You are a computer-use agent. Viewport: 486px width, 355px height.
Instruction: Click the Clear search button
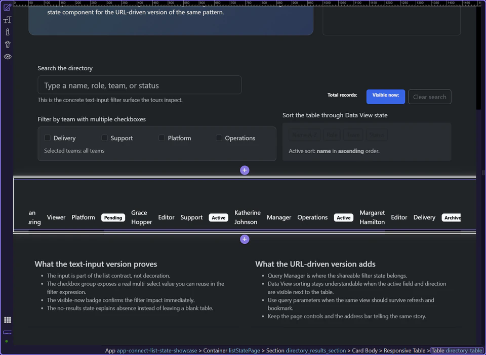click(x=430, y=97)
